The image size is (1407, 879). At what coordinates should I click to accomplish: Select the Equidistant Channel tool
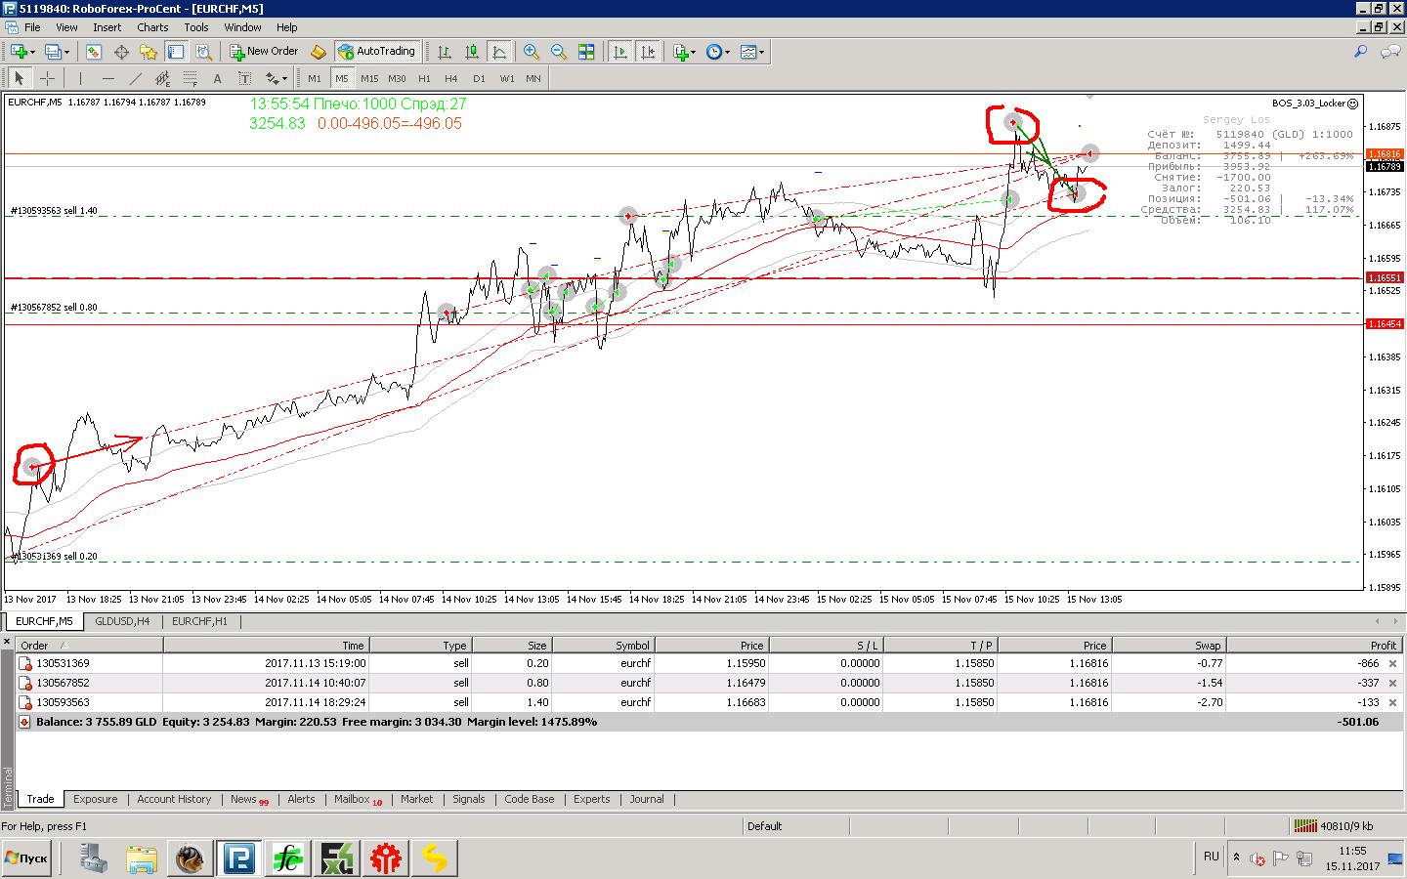[x=162, y=78]
